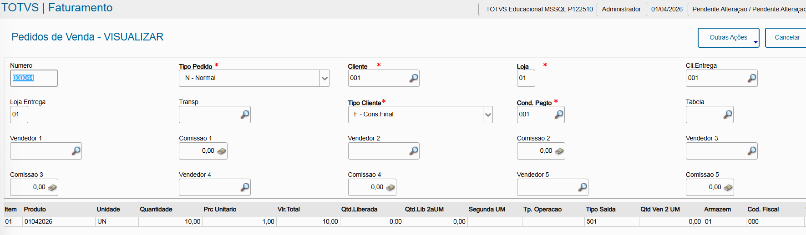Click the Cancelar button
This screenshot has width=806, height=235.
[787, 38]
